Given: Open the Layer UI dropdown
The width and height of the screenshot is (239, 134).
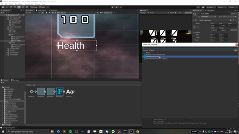Looking at the screenshot, I should click(x=229, y=16).
